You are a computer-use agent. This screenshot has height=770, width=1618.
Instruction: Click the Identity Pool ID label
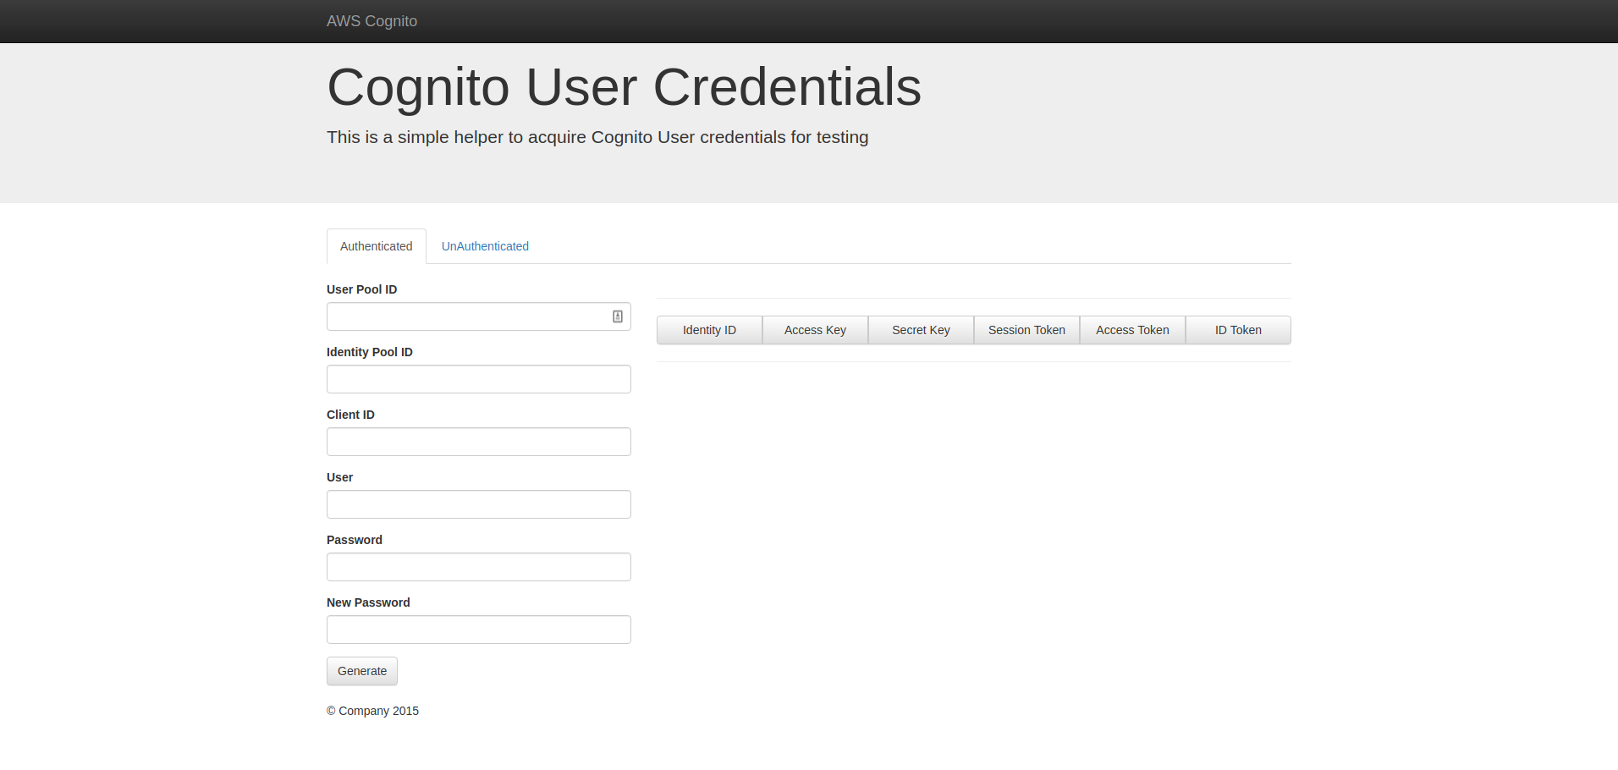[x=370, y=352]
